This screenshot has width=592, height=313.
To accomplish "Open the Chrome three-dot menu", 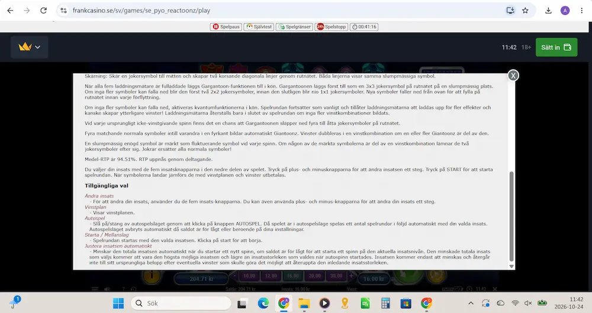I will 581,11.
